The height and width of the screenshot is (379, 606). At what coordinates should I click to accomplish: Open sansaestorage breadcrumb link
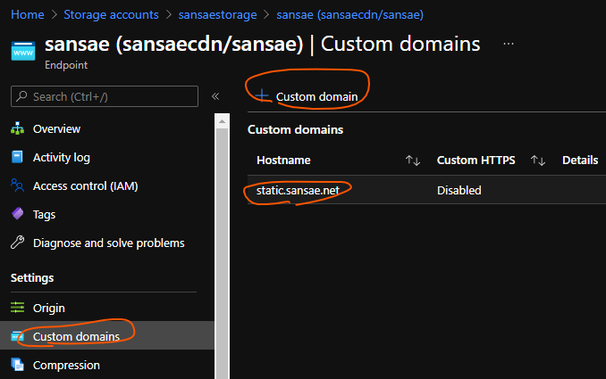[215, 15]
